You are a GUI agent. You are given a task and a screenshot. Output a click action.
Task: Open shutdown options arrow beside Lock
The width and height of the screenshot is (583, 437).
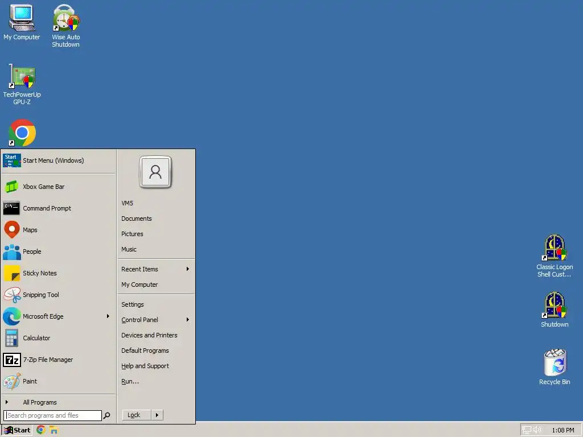point(157,415)
